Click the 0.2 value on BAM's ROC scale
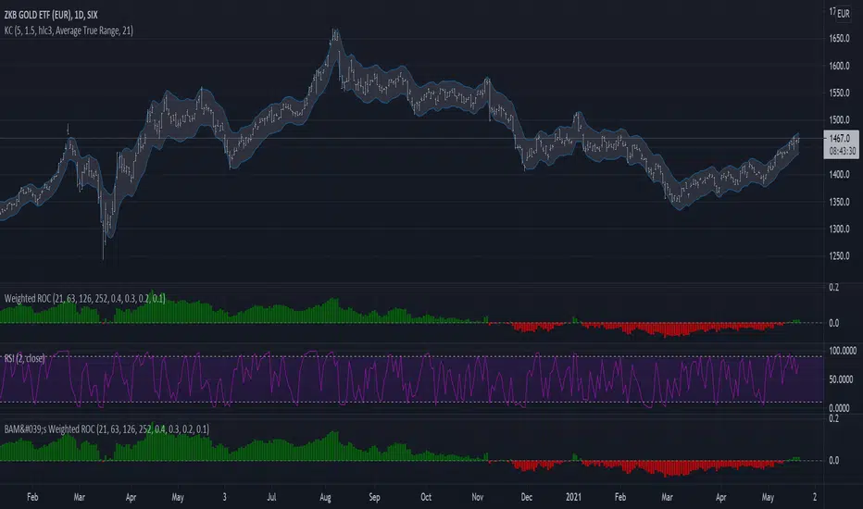 pyautogui.click(x=833, y=418)
